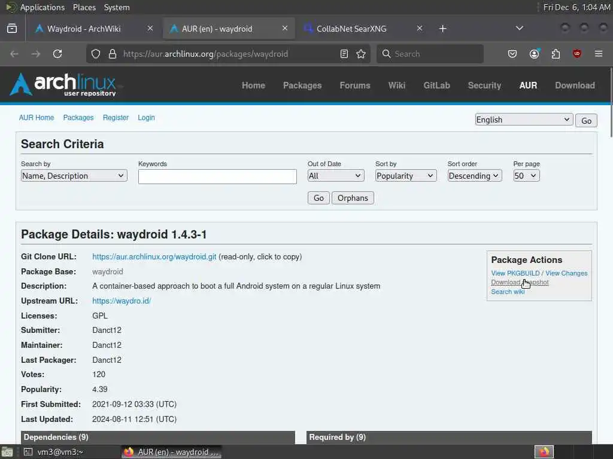Go back with the back arrow
The width and height of the screenshot is (613, 459).
(14, 54)
